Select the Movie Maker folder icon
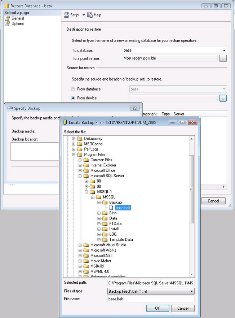 pyautogui.click(x=86, y=261)
